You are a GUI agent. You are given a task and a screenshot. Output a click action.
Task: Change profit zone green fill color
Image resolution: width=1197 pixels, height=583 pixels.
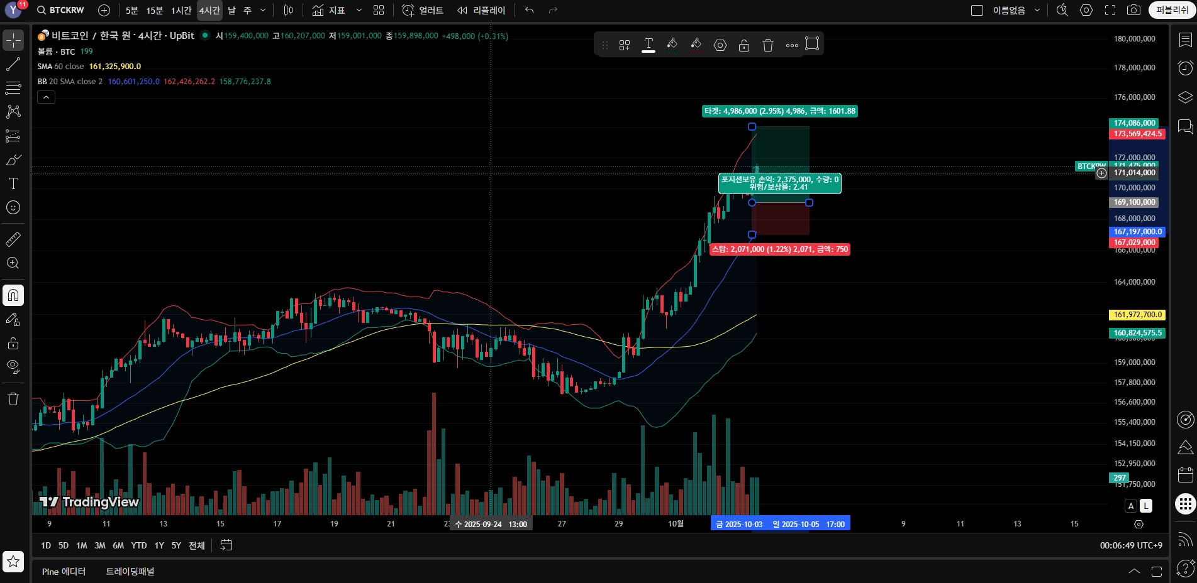point(672,45)
